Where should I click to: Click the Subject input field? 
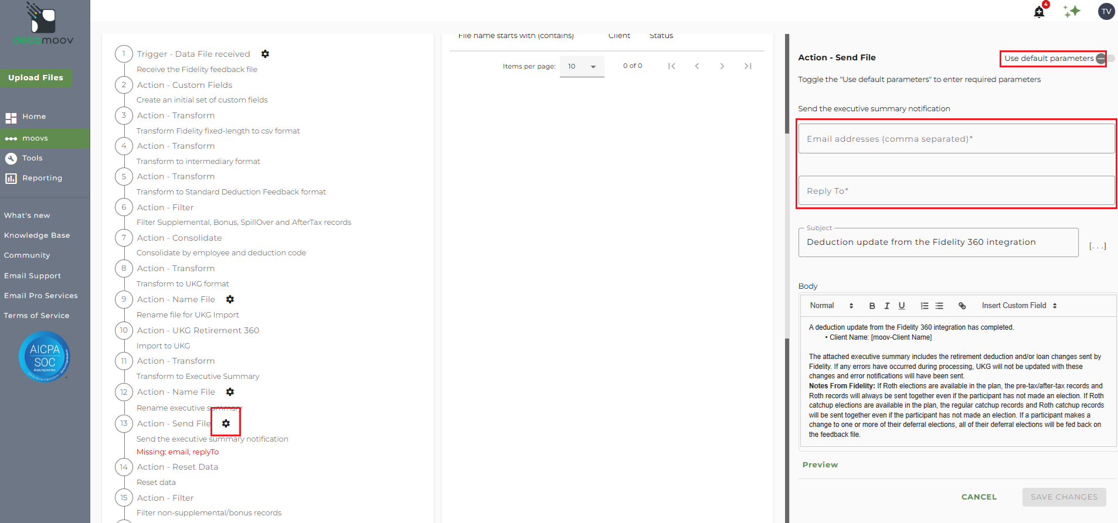(x=938, y=242)
